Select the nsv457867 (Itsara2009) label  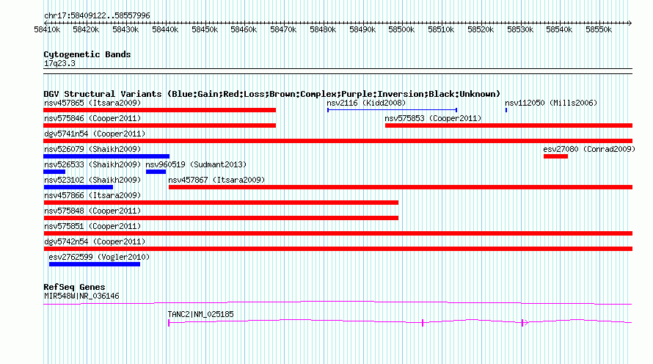click(x=216, y=180)
